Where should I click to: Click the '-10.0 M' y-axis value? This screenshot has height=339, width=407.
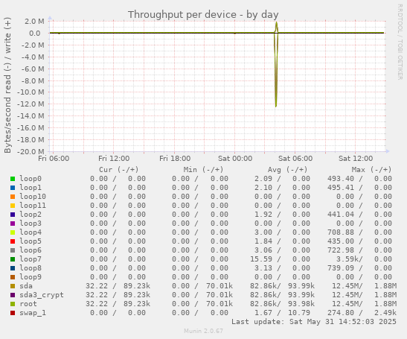(x=31, y=92)
